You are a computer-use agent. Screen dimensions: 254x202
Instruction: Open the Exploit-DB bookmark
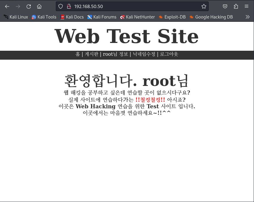pos(172,17)
